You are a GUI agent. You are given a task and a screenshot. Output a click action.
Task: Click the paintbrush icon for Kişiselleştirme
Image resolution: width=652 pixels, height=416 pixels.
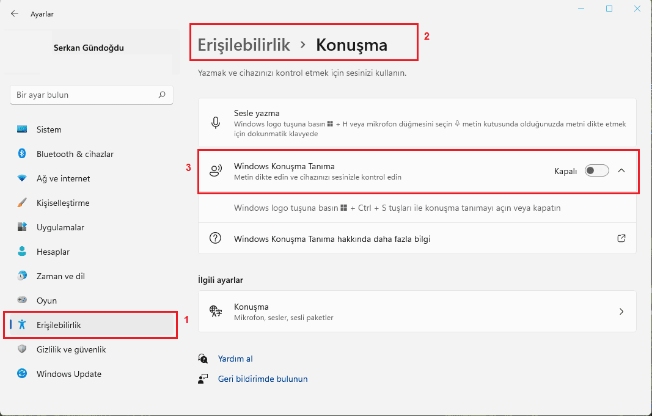(22, 203)
